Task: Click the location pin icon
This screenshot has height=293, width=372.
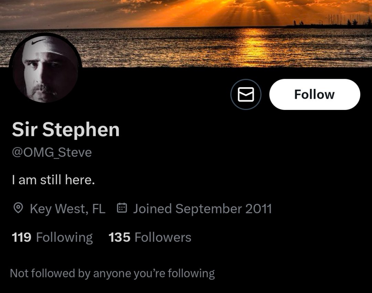Action: click(x=18, y=208)
